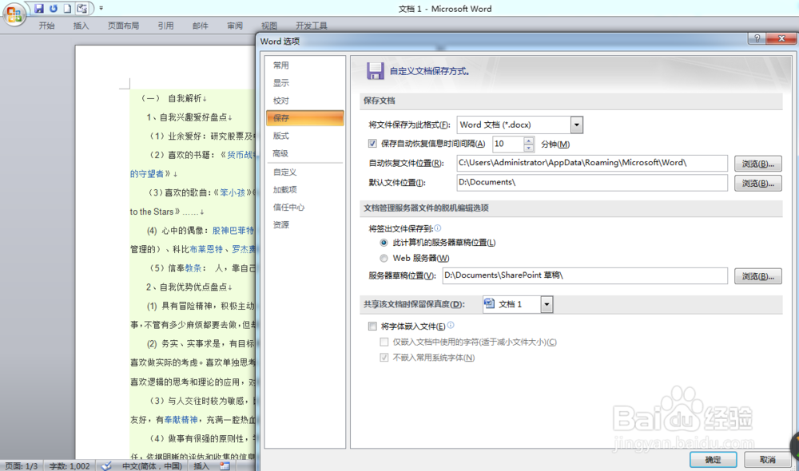Select Web 服务器 radio button
799x471 pixels.
pos(384,258)
